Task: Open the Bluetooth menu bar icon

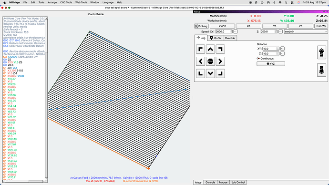Action: [274, 2]
